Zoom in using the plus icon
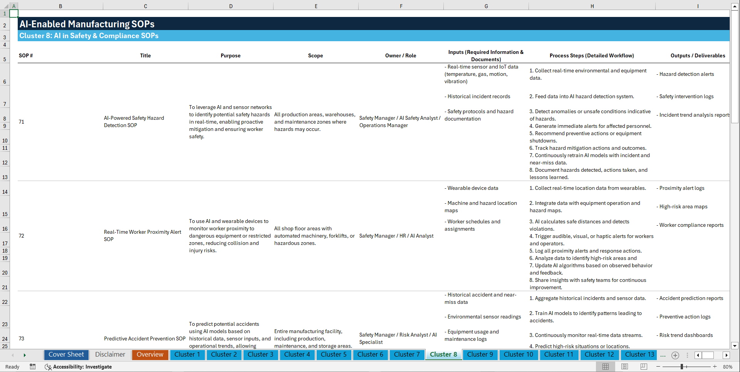Viewport: 740px width, 372px height. click(x=715, y=367)
